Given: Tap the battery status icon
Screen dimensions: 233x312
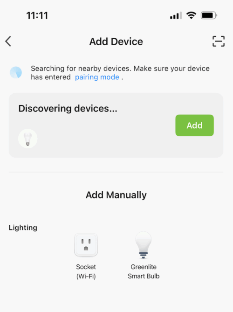Looking at the screenshot, I should [209, 15].
